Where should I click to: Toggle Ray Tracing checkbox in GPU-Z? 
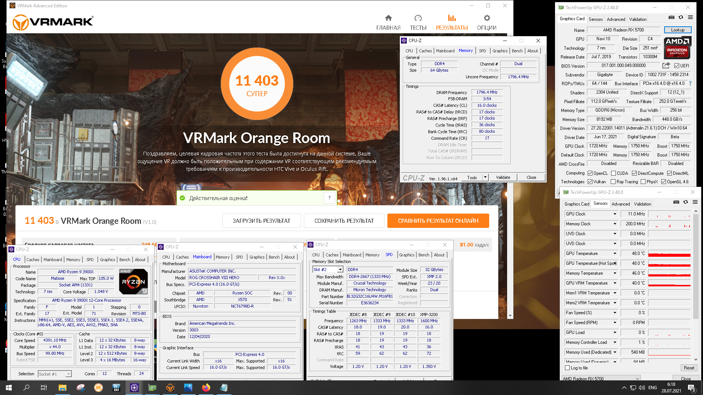click(613, 182)
